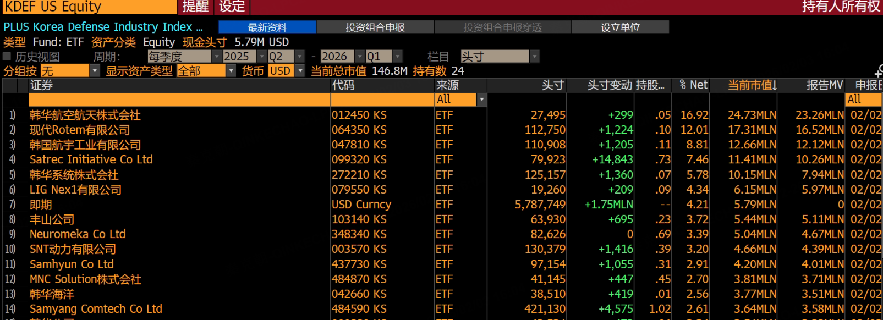
Task: Click the 证券 name filter field
Action: 179,100
